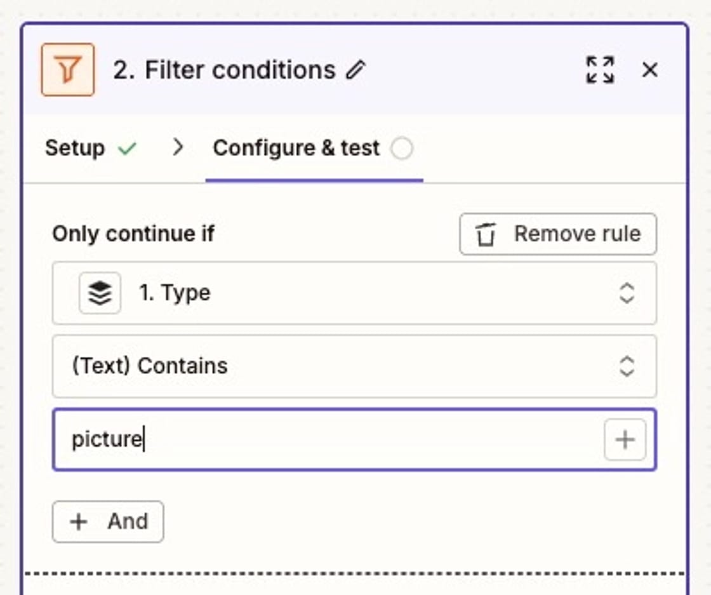Select the pencil icon to rename the step

point(357,70)
